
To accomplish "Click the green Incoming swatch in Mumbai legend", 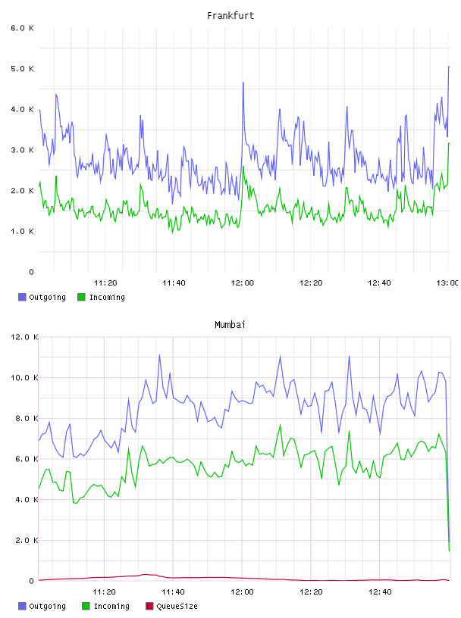I will click(86, 606).
